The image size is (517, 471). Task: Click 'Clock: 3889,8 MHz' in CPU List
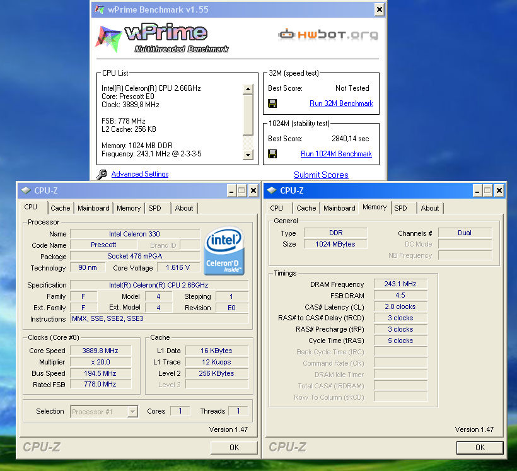pos(131,105)
